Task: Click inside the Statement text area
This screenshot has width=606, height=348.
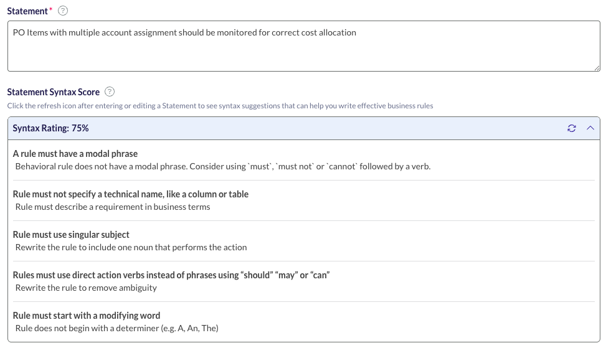Action: coord(304,46)
